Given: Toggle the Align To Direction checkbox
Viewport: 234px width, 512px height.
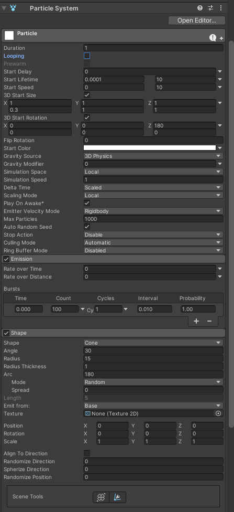Looking at the screenshot, I should [87, 454].
